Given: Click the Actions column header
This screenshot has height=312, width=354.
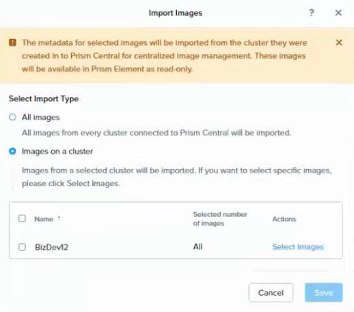Looking at the screenshot, I should 284,219.
